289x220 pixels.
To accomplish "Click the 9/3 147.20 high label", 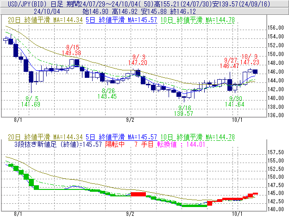I will pyautogui.click(x=138, y=60).
